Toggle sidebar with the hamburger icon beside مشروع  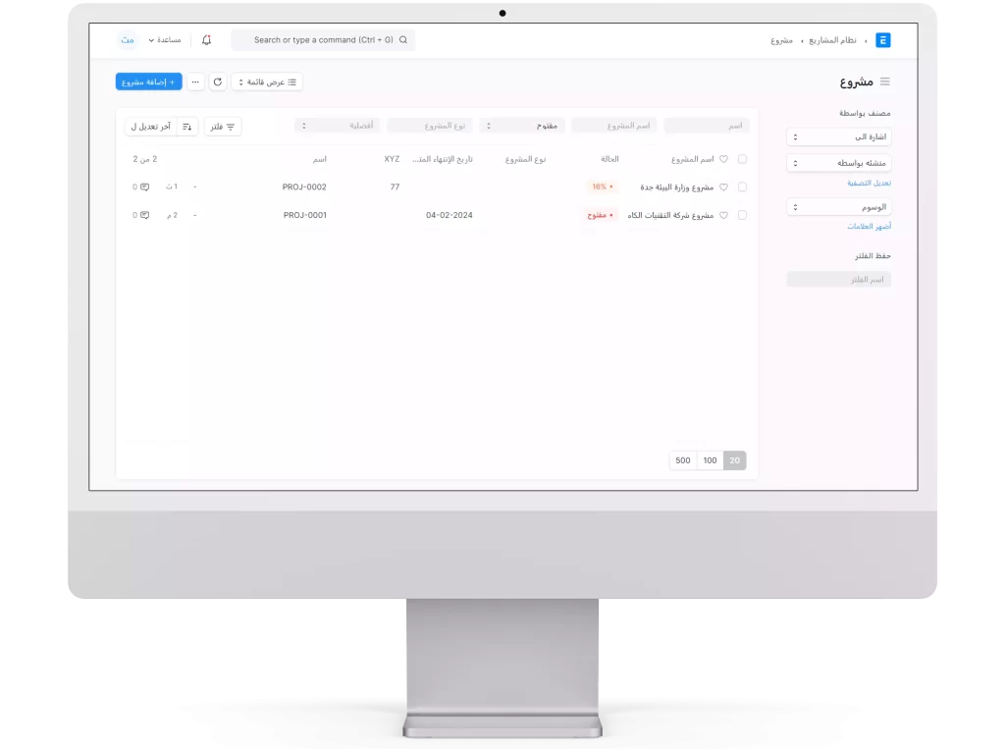[x=884, y=81]
